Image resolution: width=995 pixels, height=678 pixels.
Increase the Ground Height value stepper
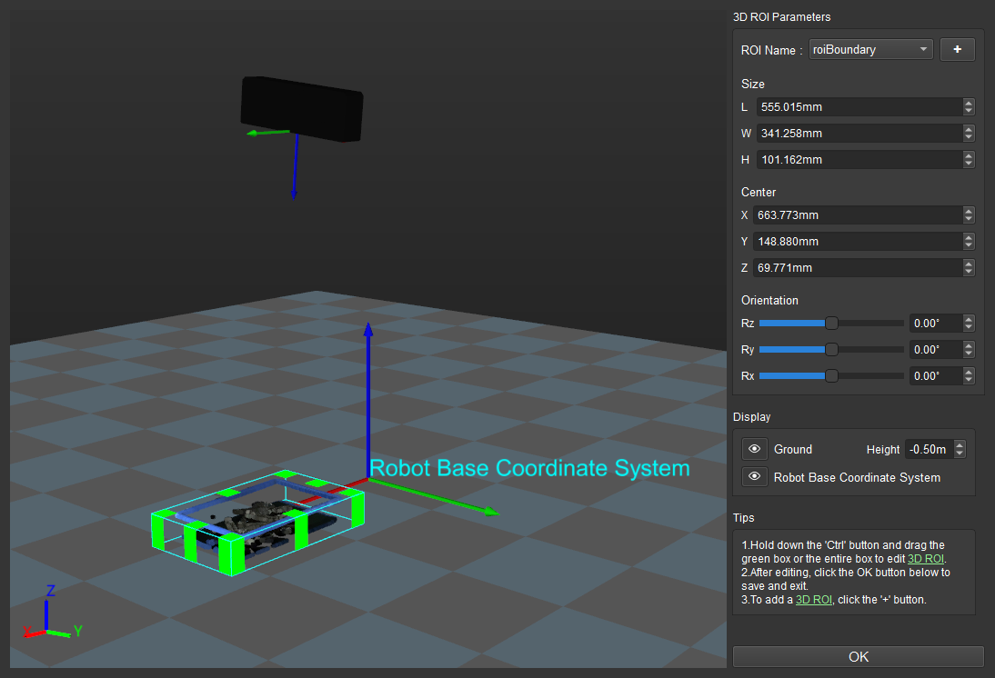(961, 444)
